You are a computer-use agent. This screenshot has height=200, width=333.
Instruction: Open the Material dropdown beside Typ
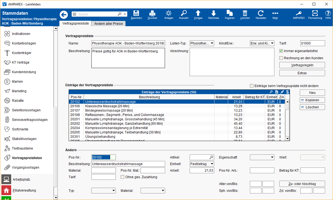pos(153,191)
